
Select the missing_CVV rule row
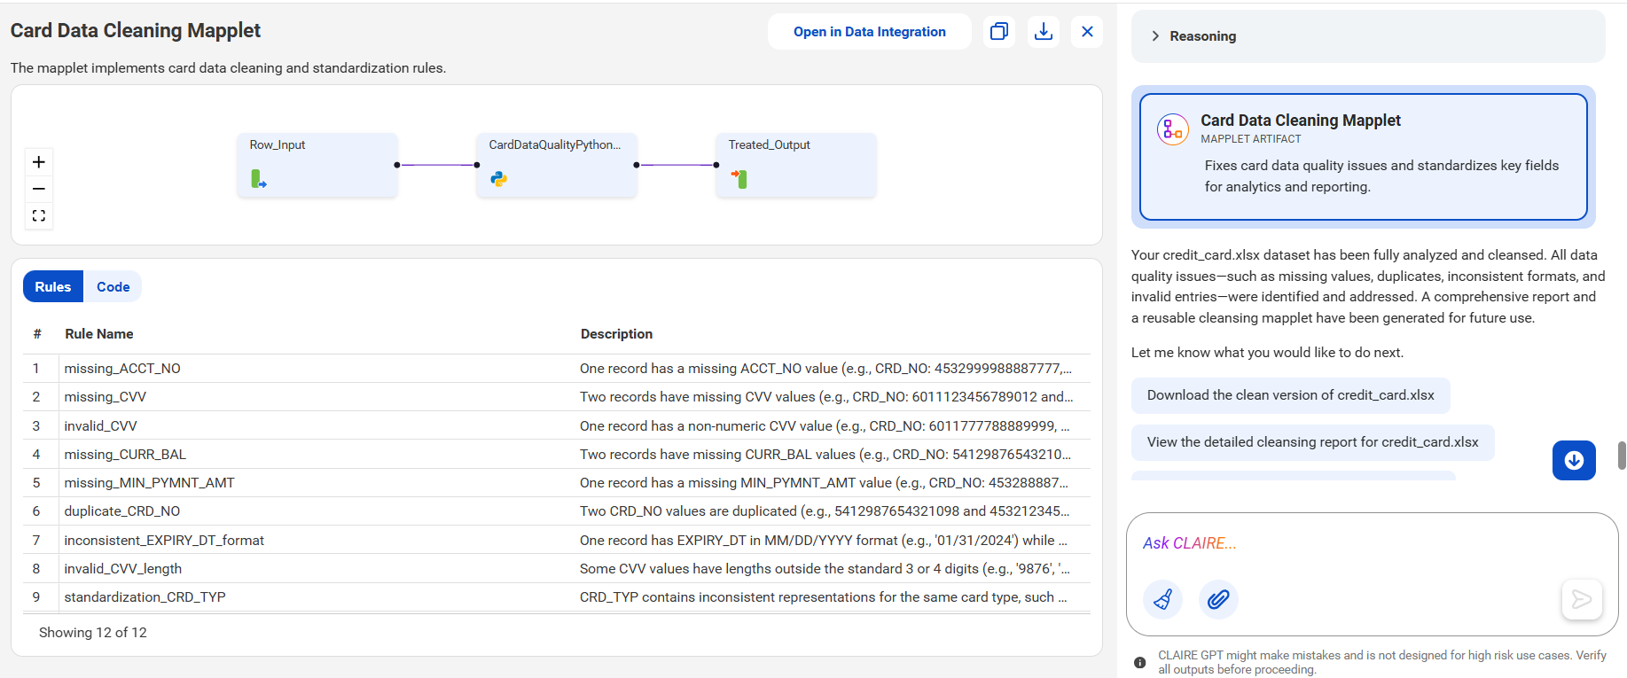557,397
